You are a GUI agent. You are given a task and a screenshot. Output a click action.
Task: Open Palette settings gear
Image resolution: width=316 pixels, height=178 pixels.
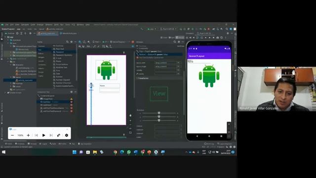[71, 42]
